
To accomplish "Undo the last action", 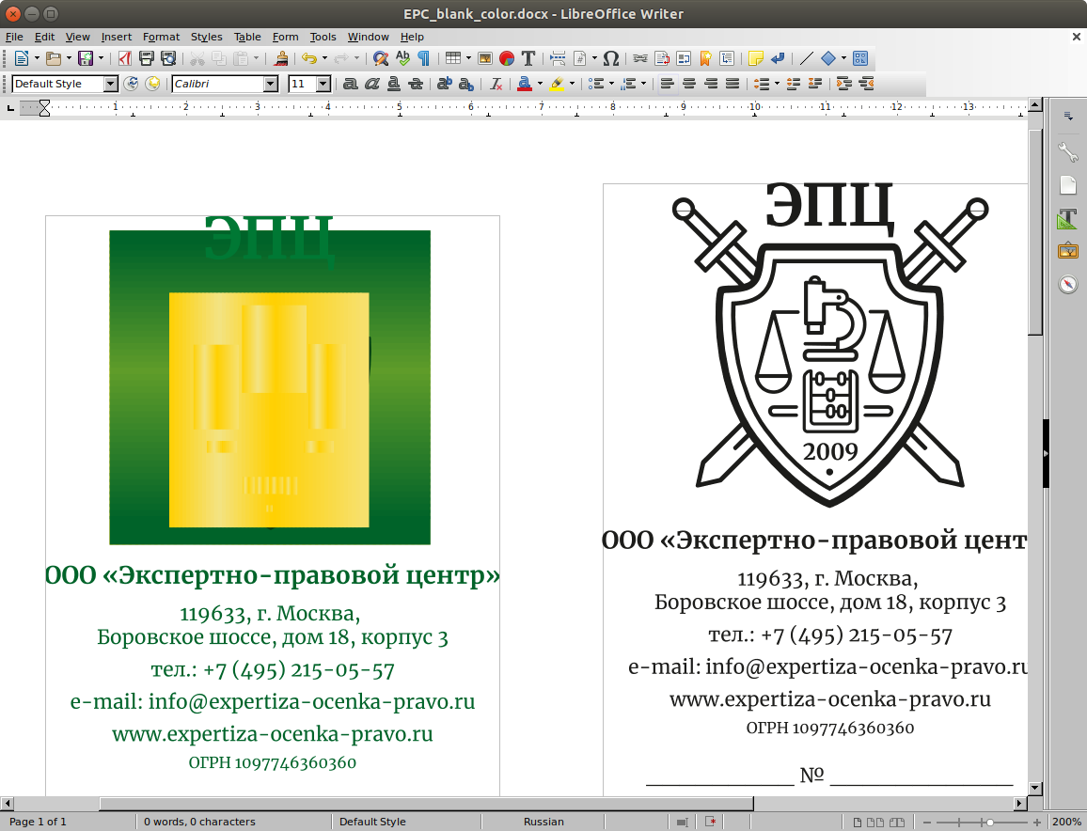I will point(309,58).
